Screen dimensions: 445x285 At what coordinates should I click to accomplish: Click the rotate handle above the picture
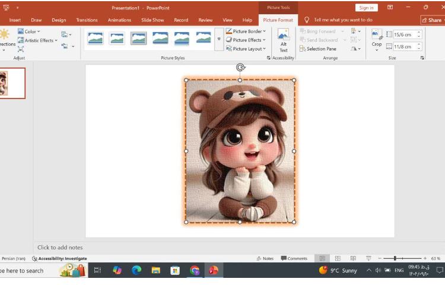240,68
